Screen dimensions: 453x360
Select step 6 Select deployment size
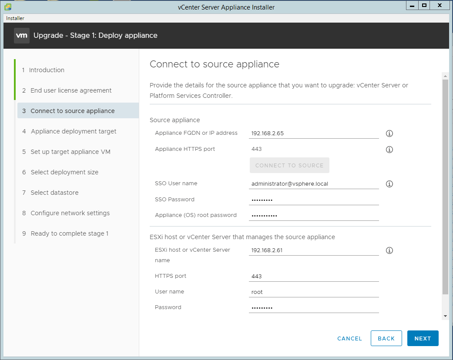click(x=60, y=172)
